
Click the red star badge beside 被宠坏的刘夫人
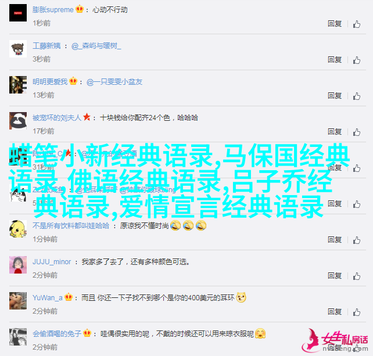pos(87,117)
